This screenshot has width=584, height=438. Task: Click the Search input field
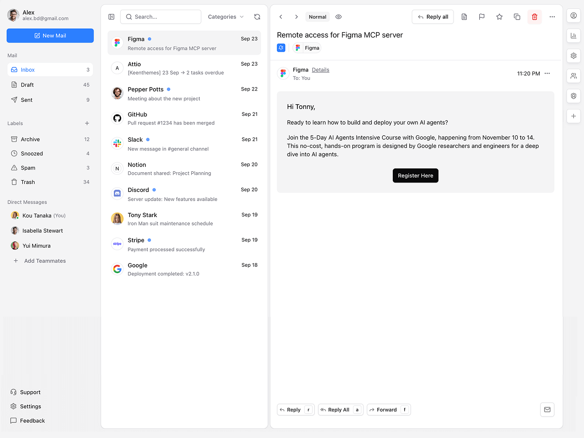click(x=161, y=17)
